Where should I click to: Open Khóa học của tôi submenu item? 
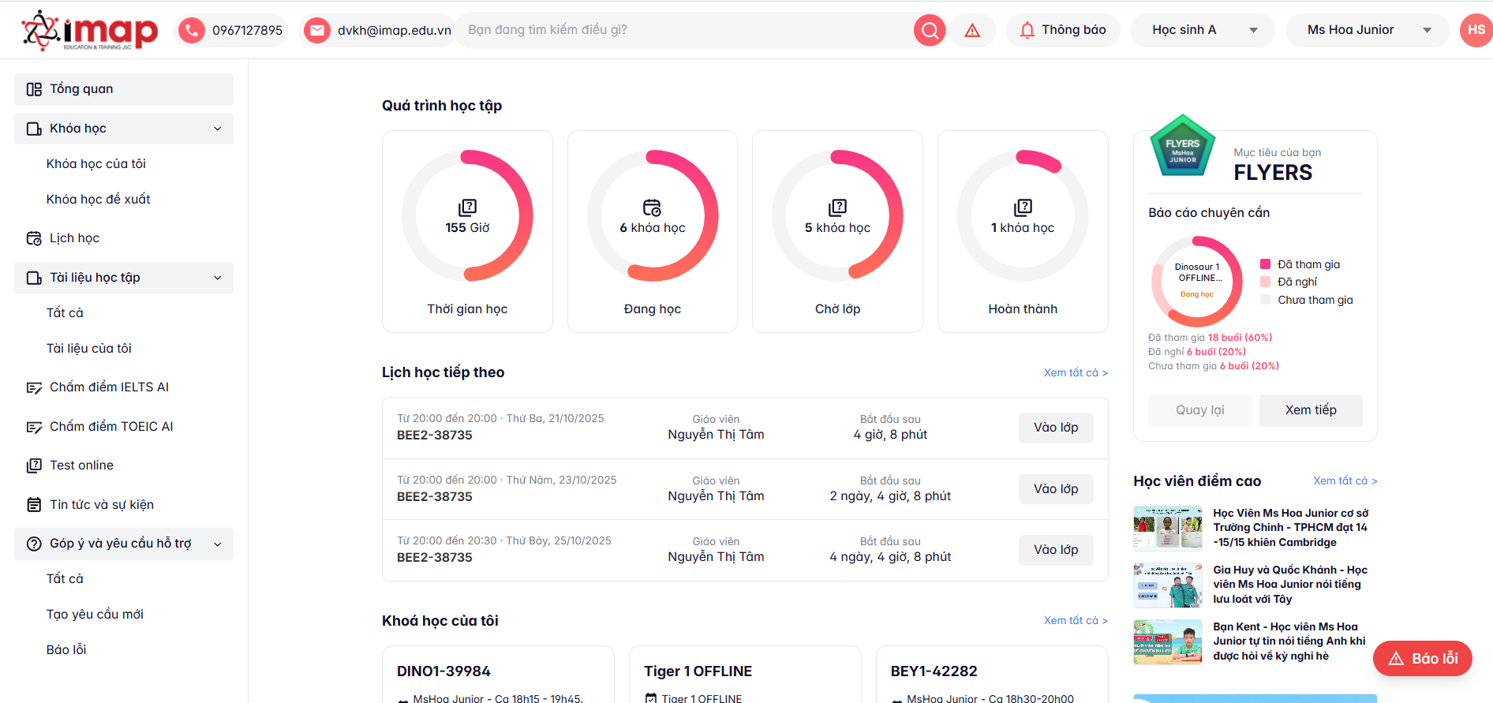(96, 164)
